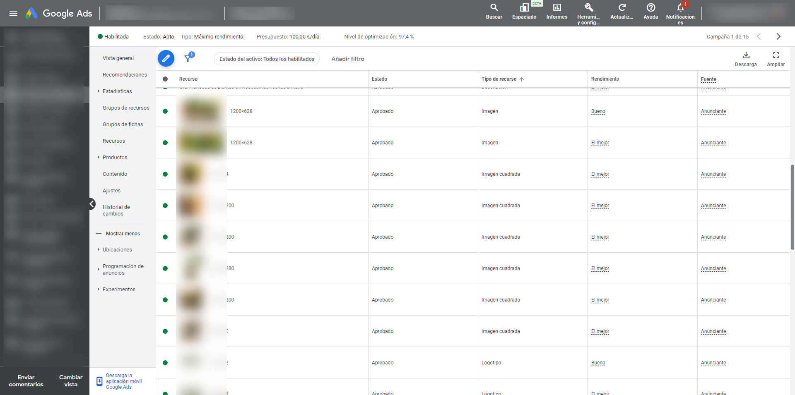Open the Ayuda help menu
Image resolution: width=795 pixels, height=395 pixels.
click(650, 12)
